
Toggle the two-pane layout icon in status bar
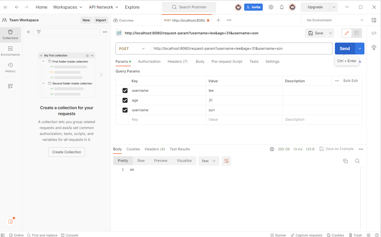click(369, 235)
